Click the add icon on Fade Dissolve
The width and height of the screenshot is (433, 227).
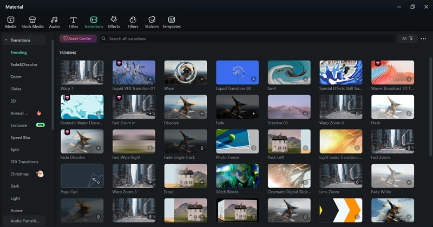coord(99,148)
